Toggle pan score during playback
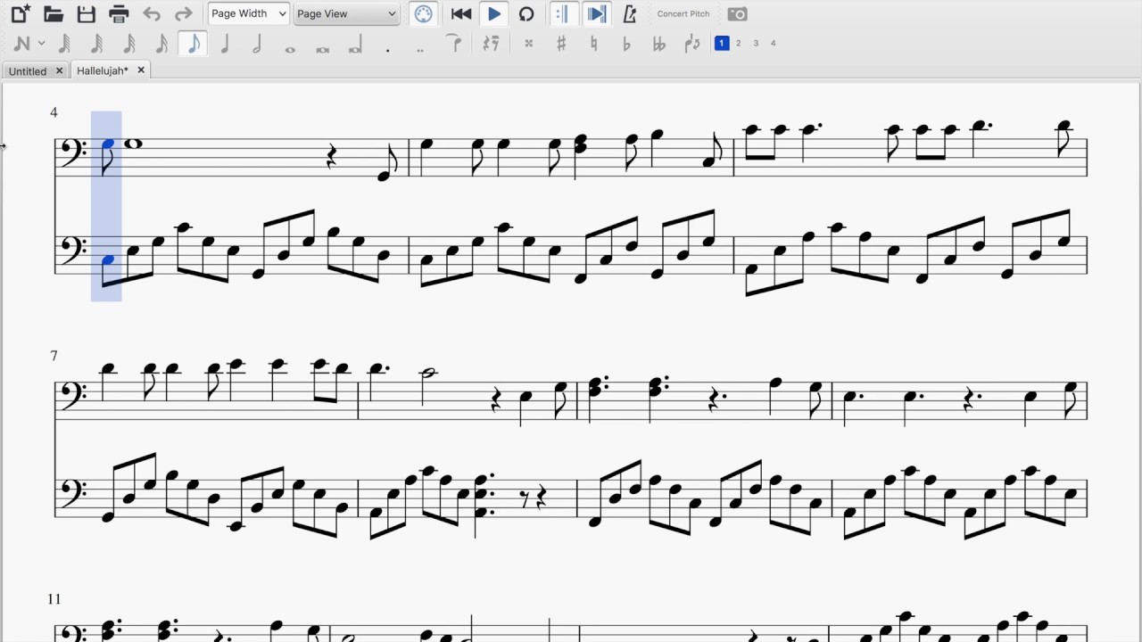The image size is (1142, 642). tap(597, 13)
